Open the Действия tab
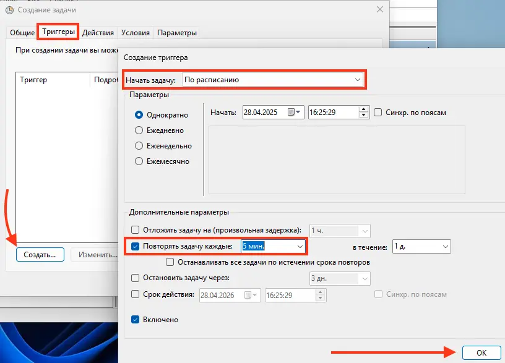Image resolution: width=505 pixels, height=363 pixels. tap(98, 33)
